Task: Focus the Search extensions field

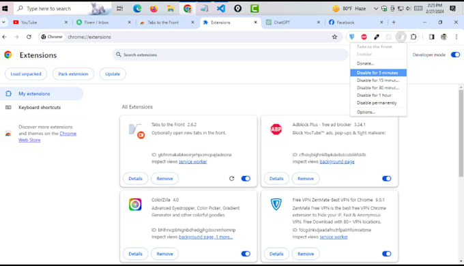Action: [x=230, y=55]
